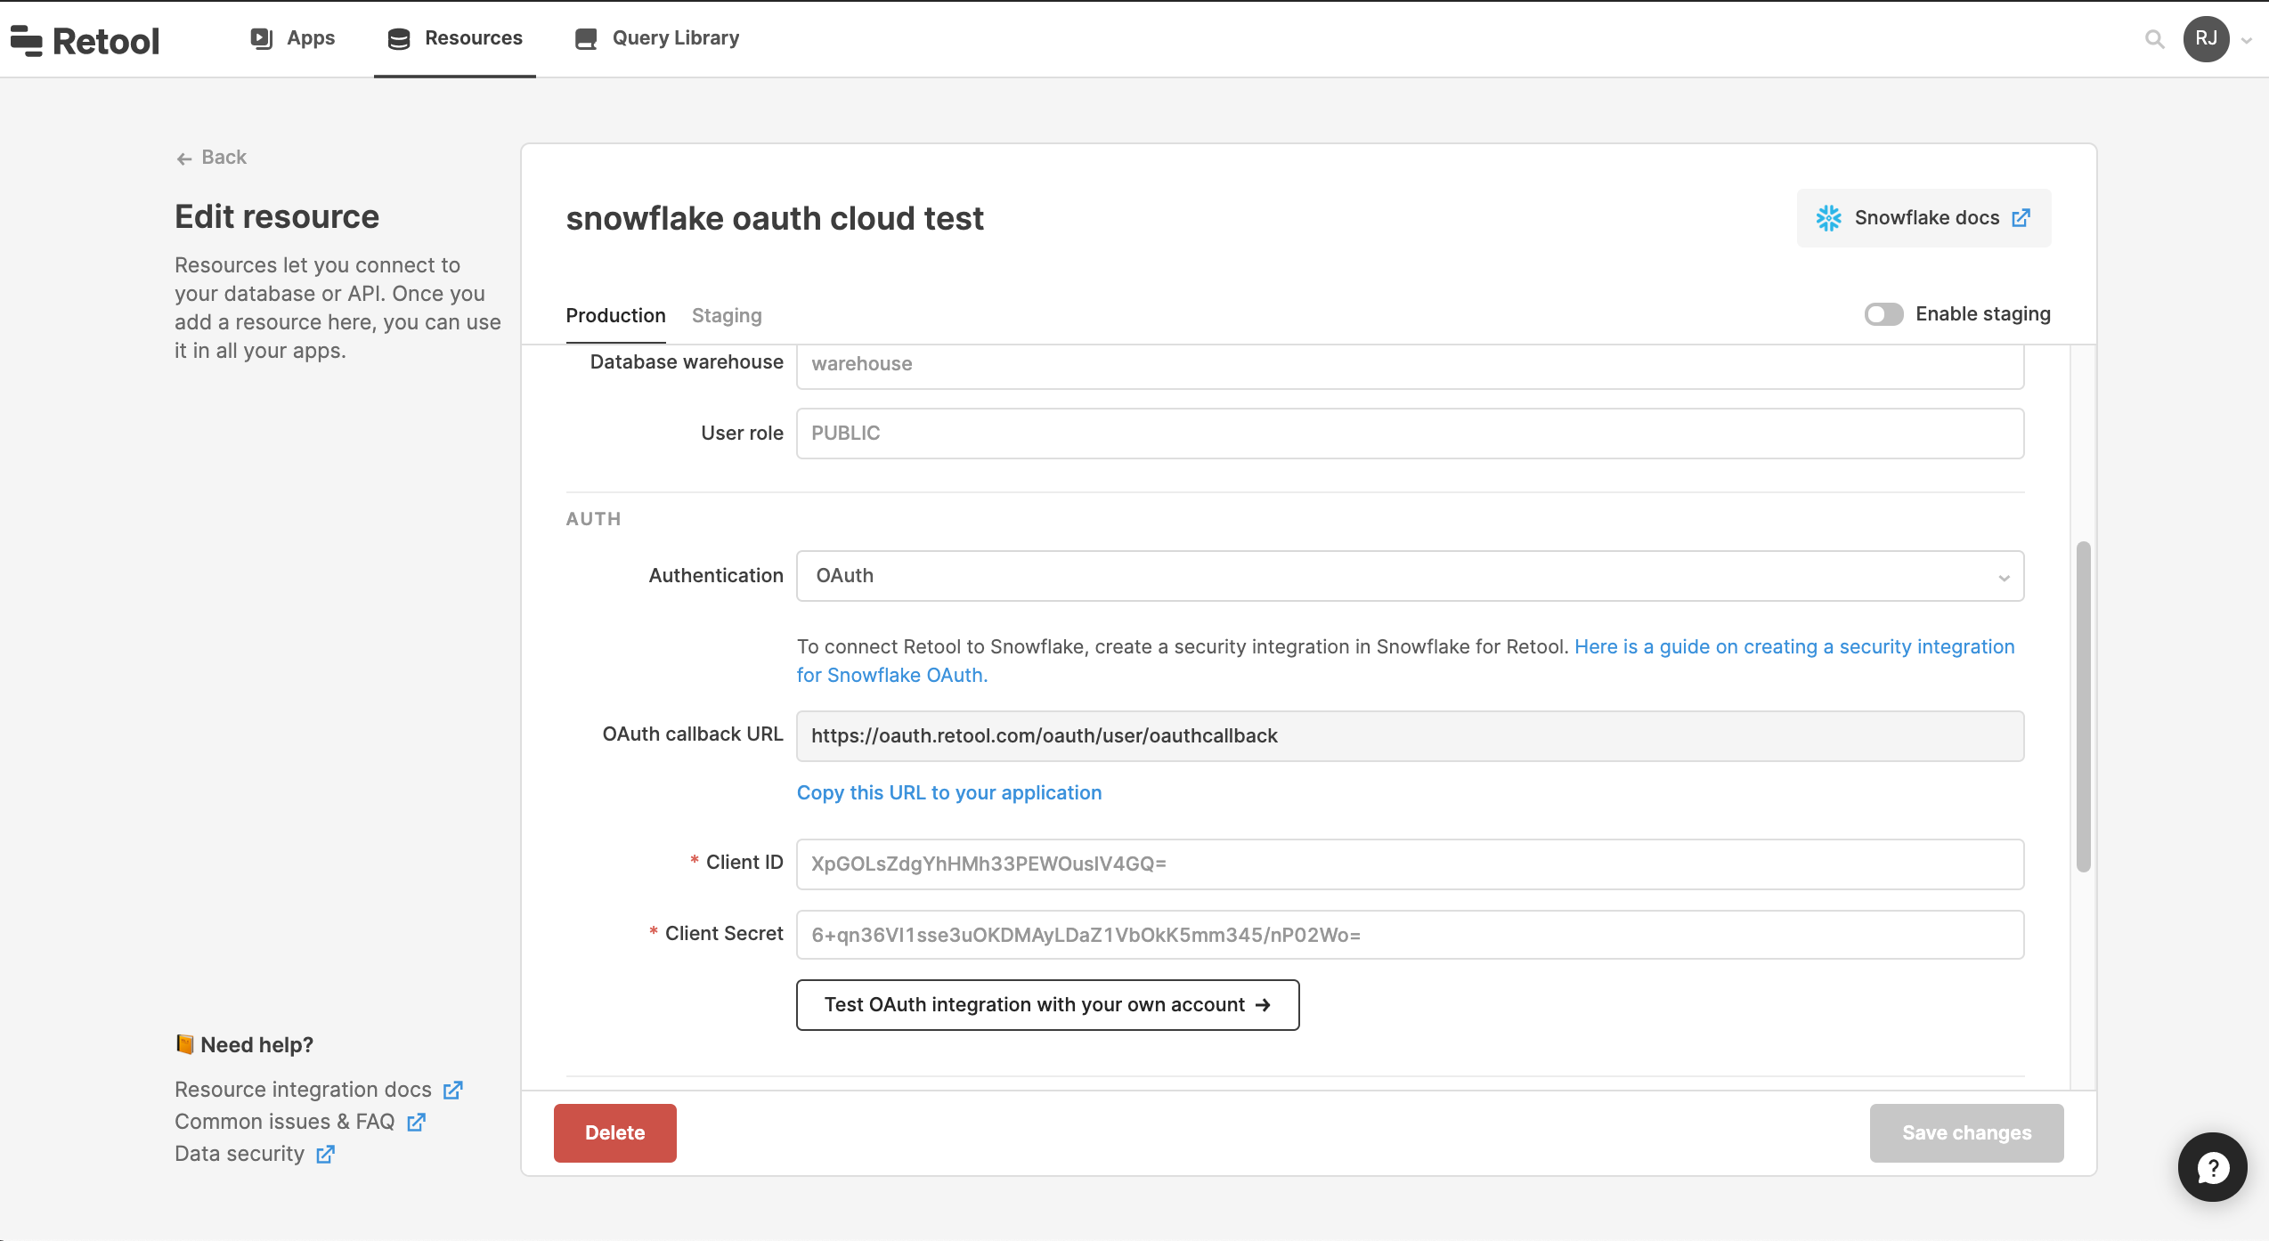
Task: Open the RJ user avatar
Action: point(2206,39)
